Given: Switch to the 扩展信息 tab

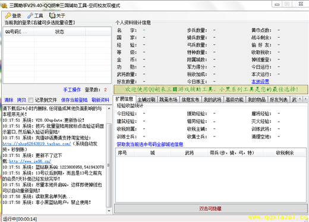Looking at the screenshot, I should click(x=124, y=99).
